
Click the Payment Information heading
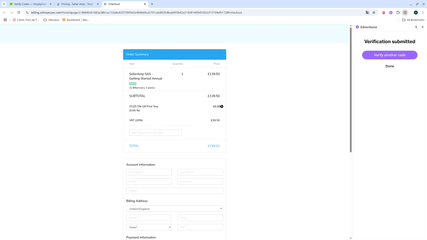[x=141, y=237]
